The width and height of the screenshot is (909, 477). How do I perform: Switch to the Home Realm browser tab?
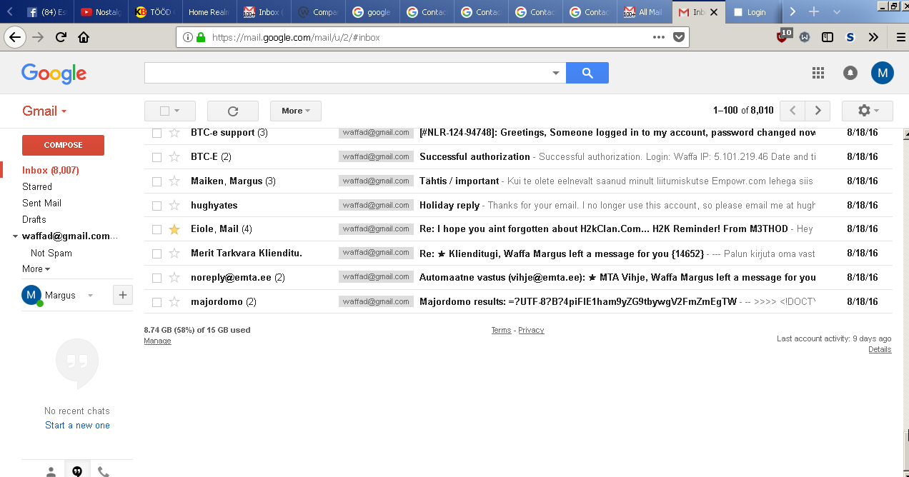tap(210, 11)
